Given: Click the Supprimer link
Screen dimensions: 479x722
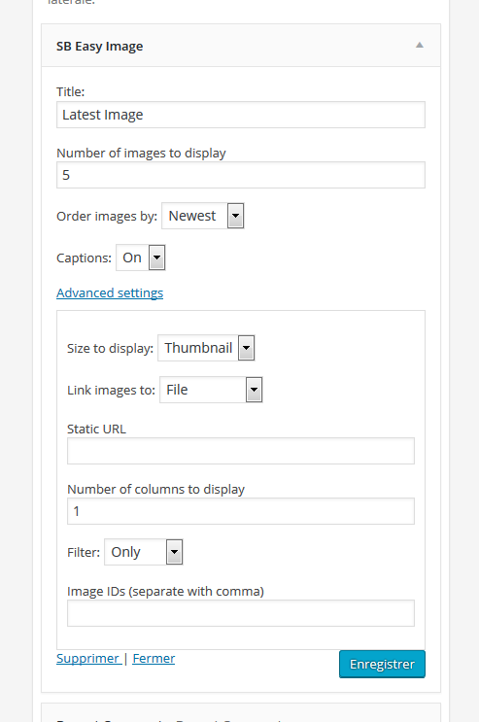Looking at the screenshot, I should click(x=88, y=659).
